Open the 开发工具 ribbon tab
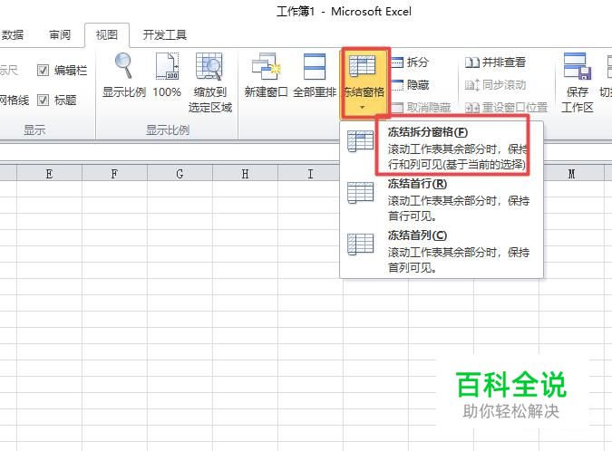 (x=164, y=35)
